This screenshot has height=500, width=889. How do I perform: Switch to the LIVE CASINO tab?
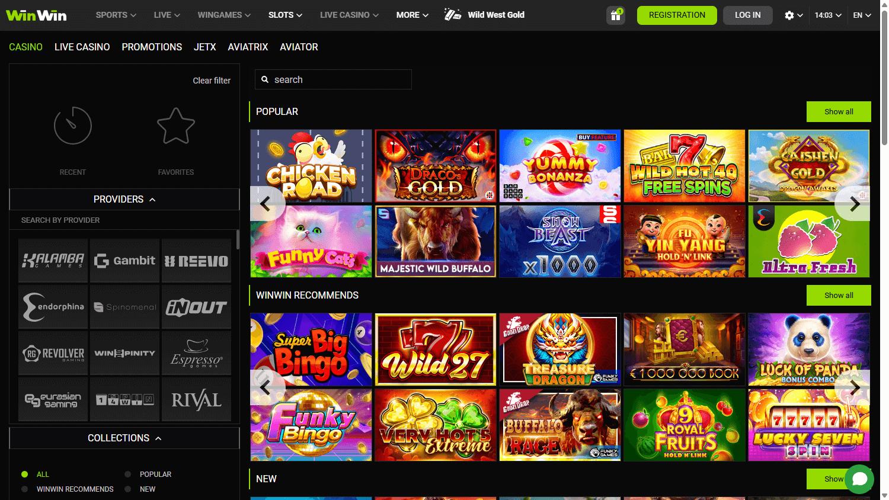coord(82,47)
